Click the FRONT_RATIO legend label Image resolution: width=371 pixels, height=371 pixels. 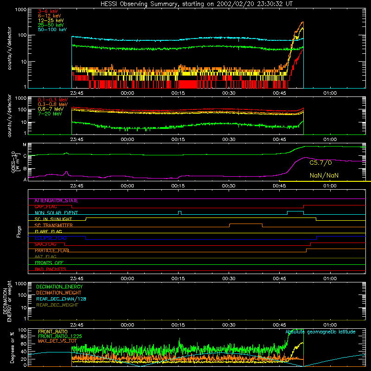pyautogui.click(x=53, y=332)
